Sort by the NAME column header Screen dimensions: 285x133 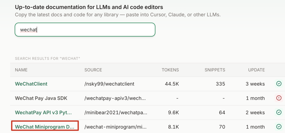21,70
